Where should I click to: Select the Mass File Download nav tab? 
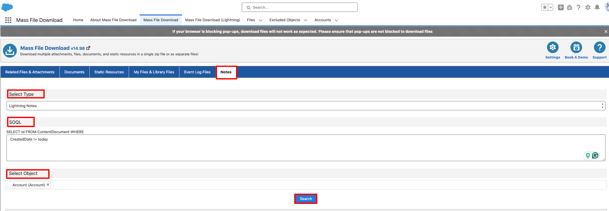point(161,20)
